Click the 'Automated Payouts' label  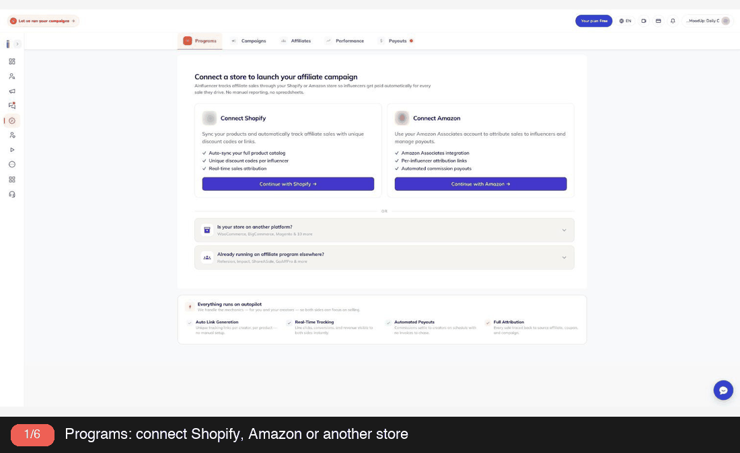point(414,322)
